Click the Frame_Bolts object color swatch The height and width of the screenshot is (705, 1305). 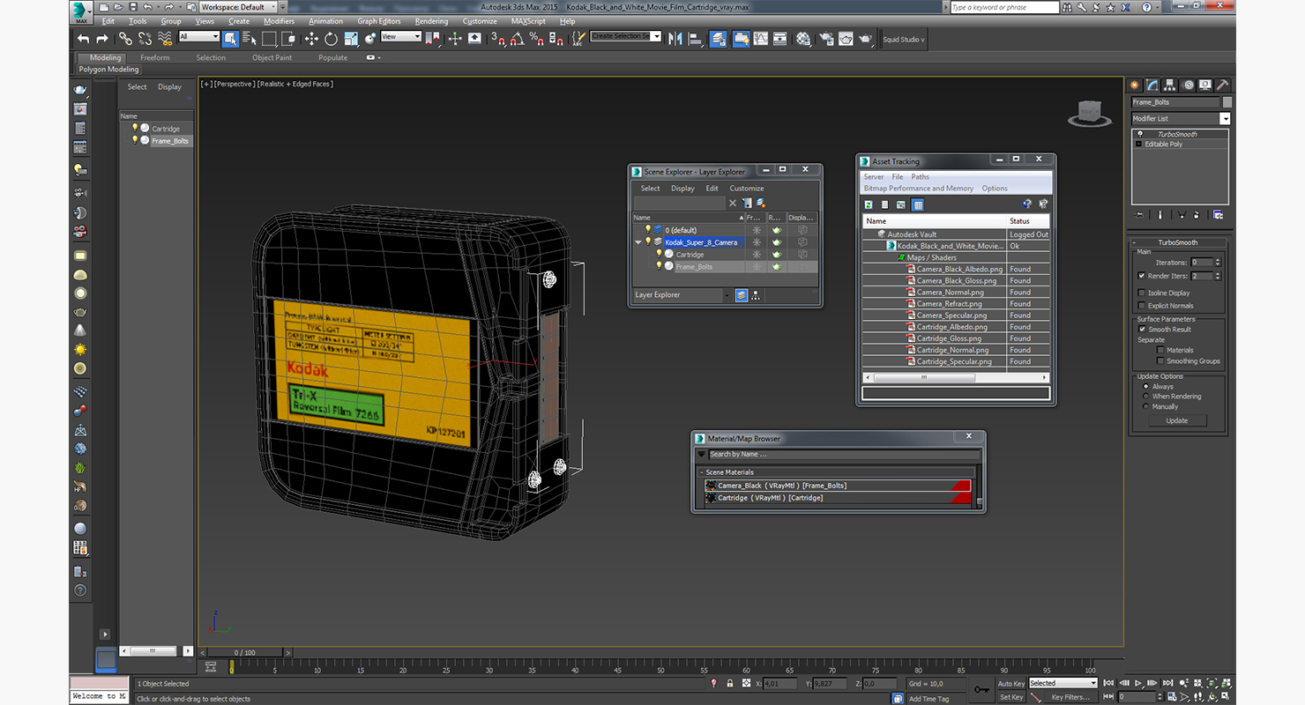[x=1227, y=102]
